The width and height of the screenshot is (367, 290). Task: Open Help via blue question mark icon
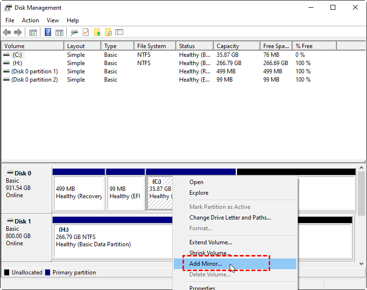48,32
